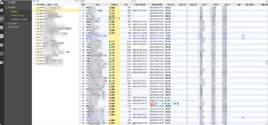Collapse the 项目看板 section in side menu

(x=6, y=7)
